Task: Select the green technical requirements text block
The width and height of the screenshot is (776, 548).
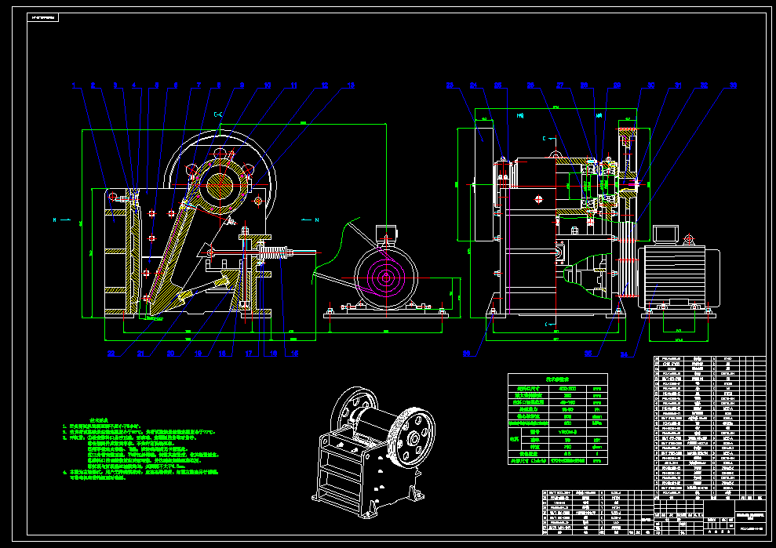Action: click(140, 449)
